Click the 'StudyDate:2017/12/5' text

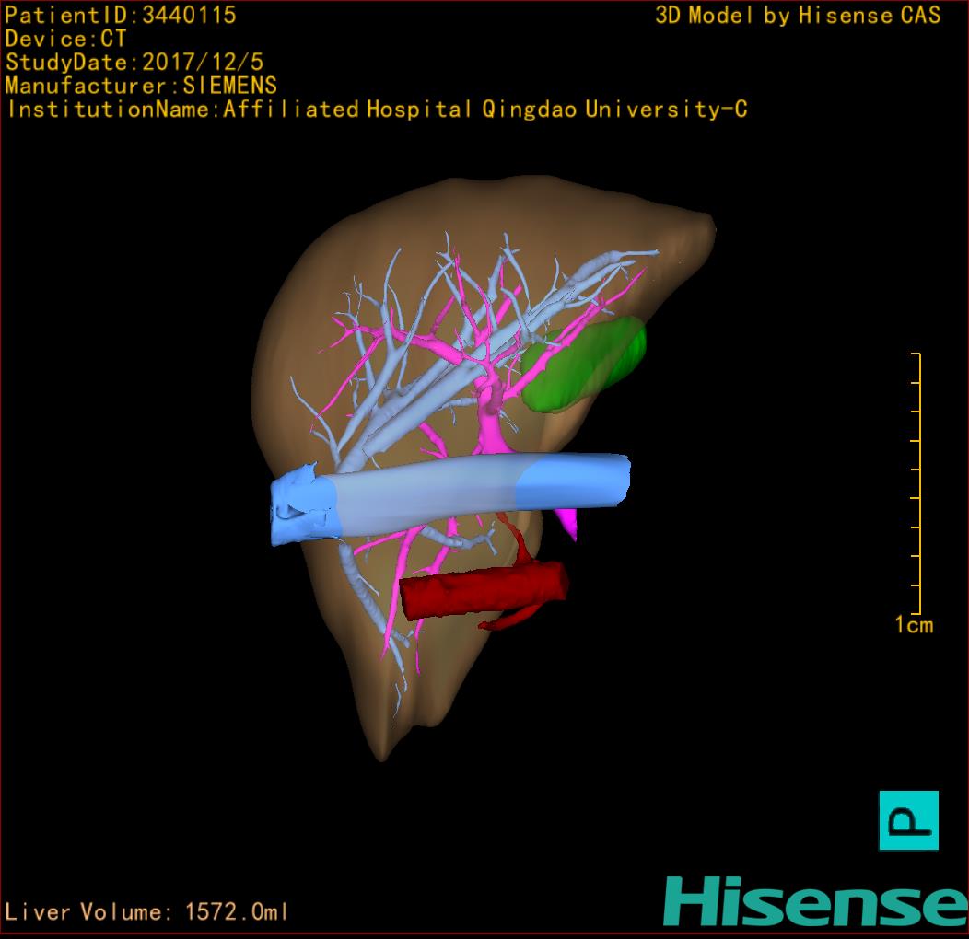tap(134, 62)
